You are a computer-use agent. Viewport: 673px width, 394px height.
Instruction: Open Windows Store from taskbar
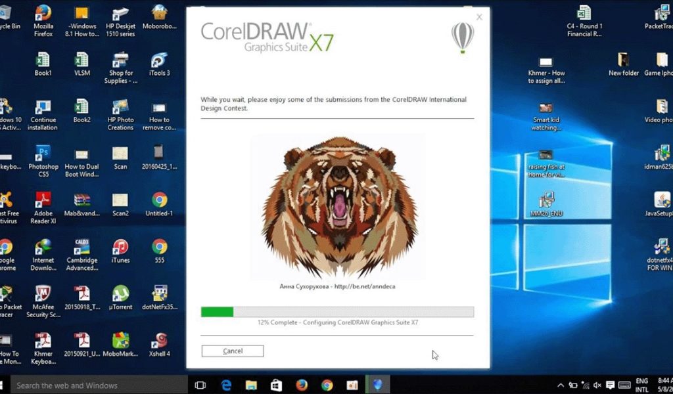pyautogui.click(x=276, y=385)
